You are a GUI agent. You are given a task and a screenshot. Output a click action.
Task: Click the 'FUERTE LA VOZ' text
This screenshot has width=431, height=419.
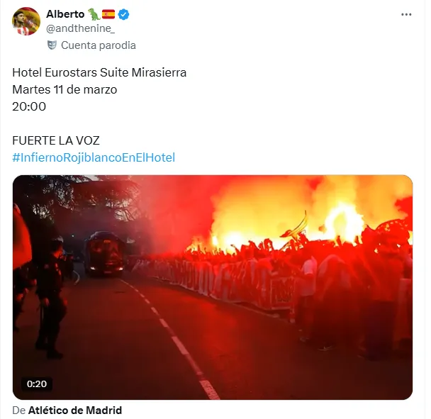pos(56,140)
